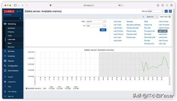177x101 pixels.
Task: Expand the Reports menu section
Action: point(21,61)
